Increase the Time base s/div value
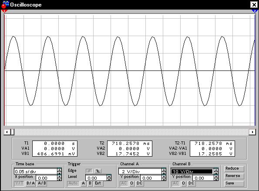259x191 pixels. [60, 169]
